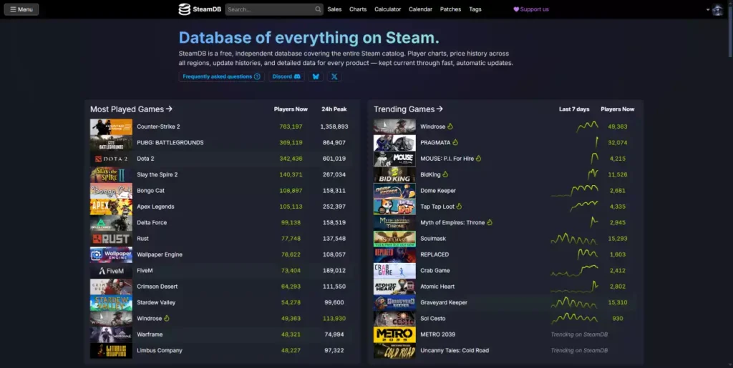733x368 pixels.
Task: Click Crimson Desert thumbnail
Action: point(111,287)
